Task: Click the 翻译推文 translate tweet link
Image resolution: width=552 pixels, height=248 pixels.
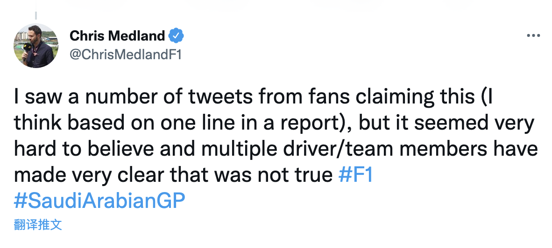Action: pyautogui.click(x=38, y=225)
